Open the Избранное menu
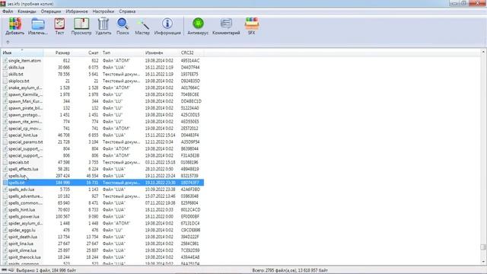487x274 pixels. (77, 11)
